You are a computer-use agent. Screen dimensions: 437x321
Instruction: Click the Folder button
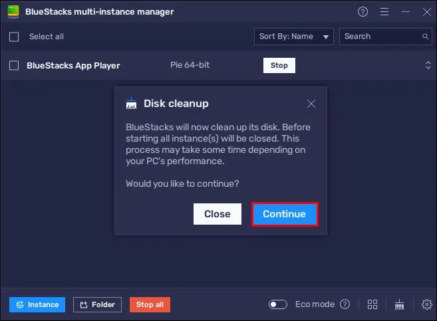point(97,304)
